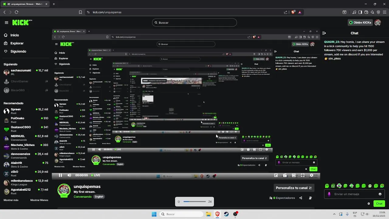Open the Windows Start button

[x=154, y=214]
